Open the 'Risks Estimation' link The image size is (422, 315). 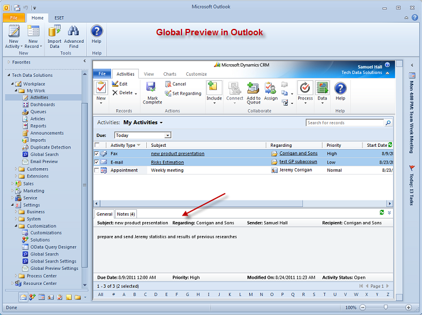point(168,162)
